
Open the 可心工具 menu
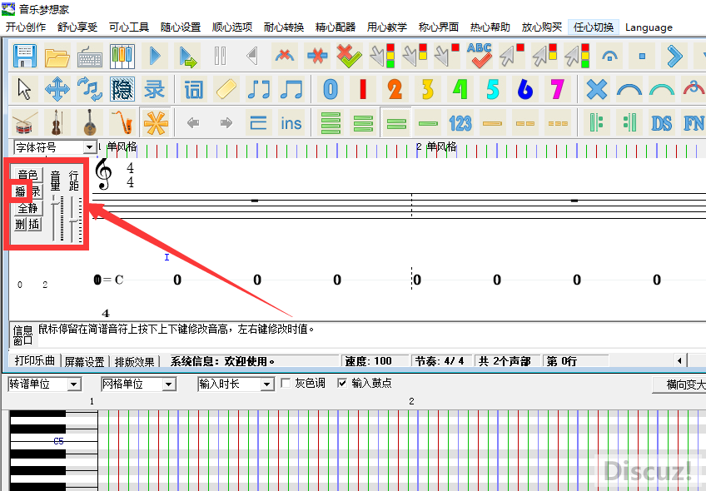tap(129, 27)
